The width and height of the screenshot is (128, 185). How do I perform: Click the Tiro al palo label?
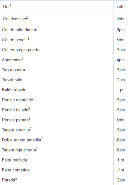[x=12, y=80]
